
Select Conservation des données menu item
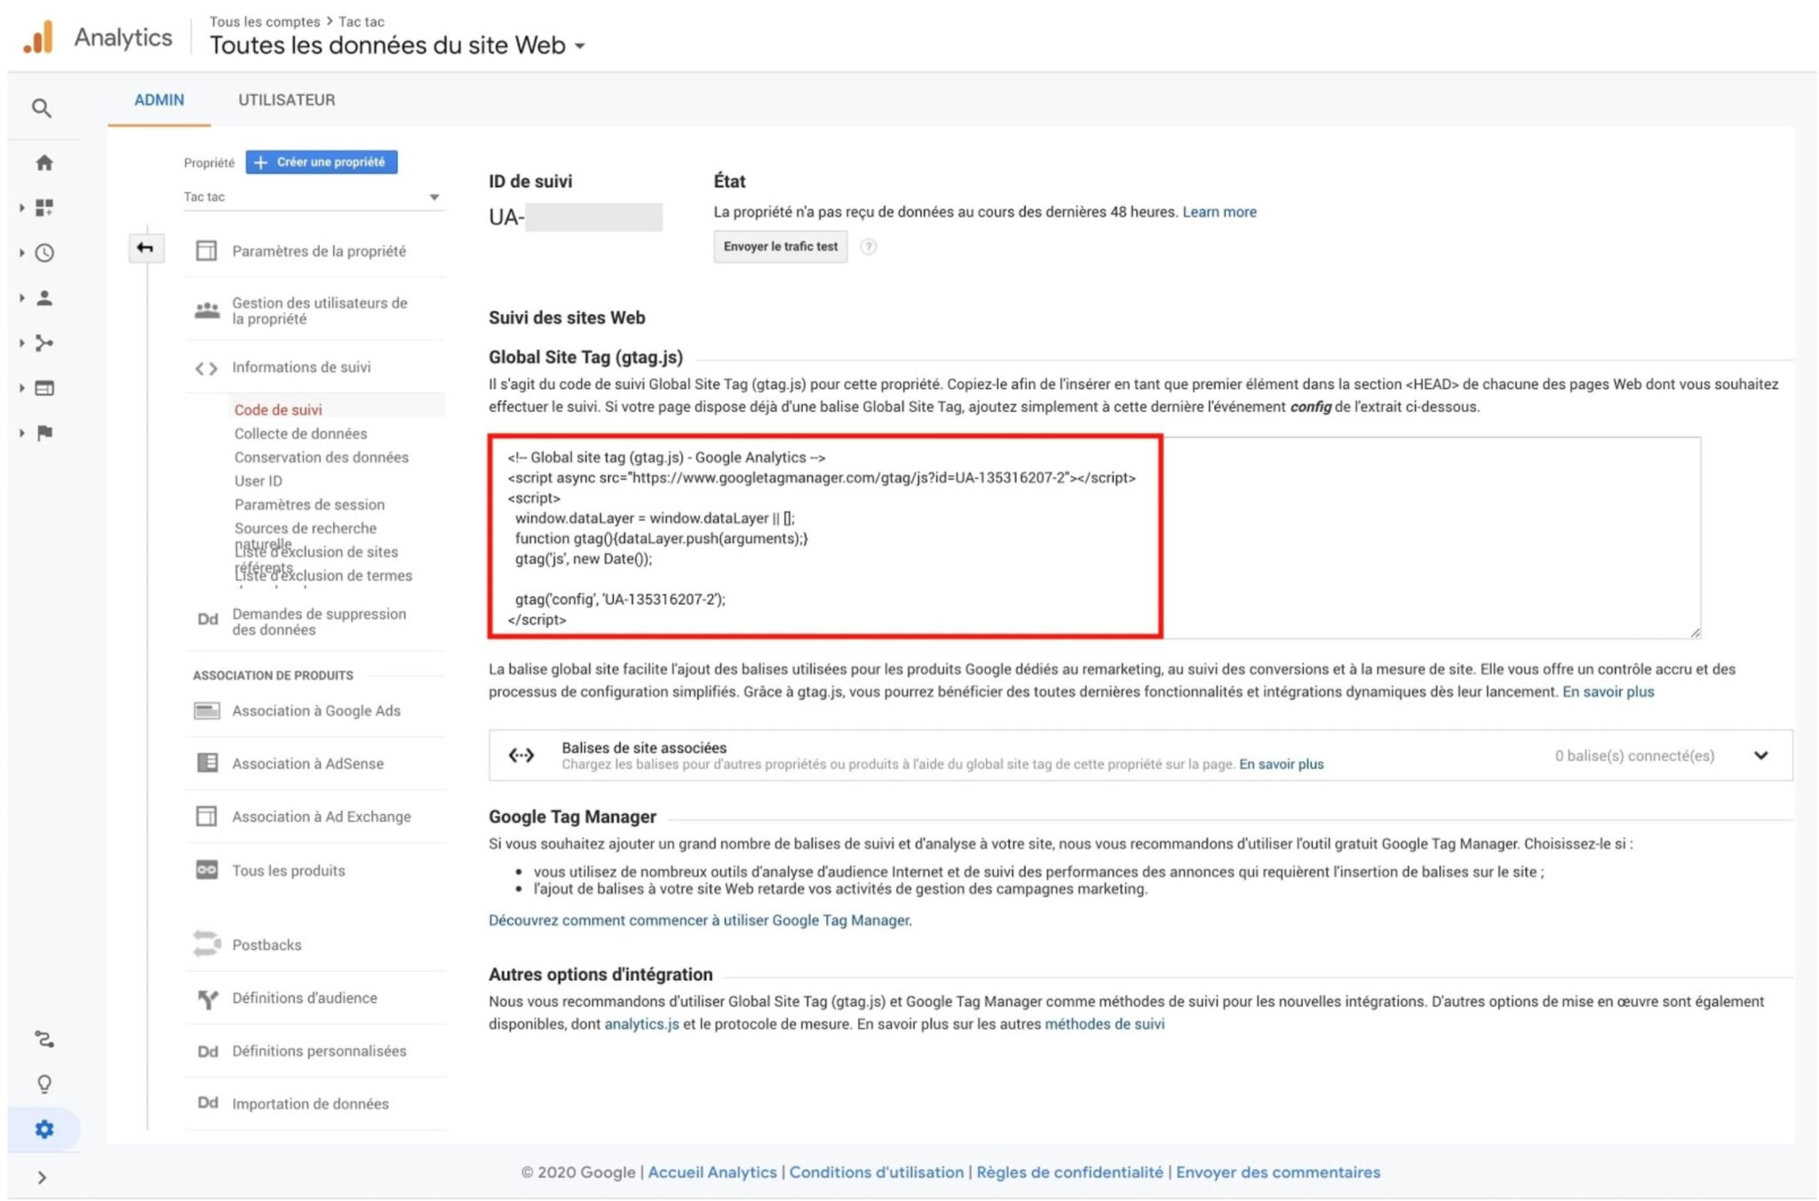point(322,457)
